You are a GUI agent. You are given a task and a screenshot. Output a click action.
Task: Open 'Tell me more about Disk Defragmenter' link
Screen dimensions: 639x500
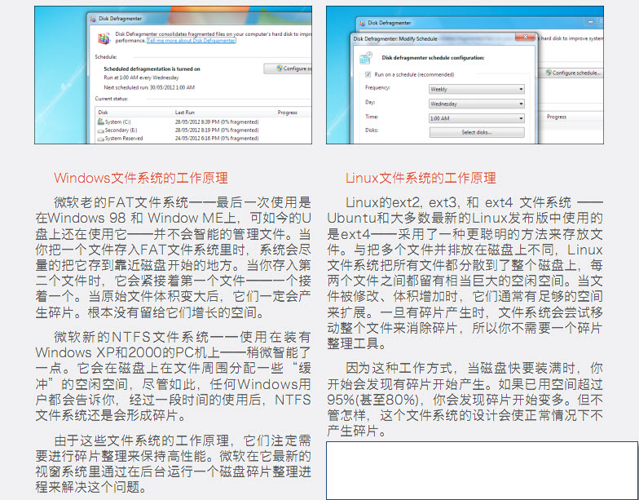(191, 41)
